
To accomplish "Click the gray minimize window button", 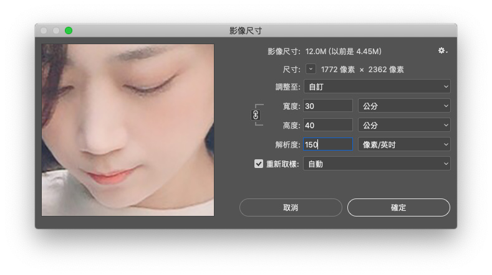I will coord(56,30).
